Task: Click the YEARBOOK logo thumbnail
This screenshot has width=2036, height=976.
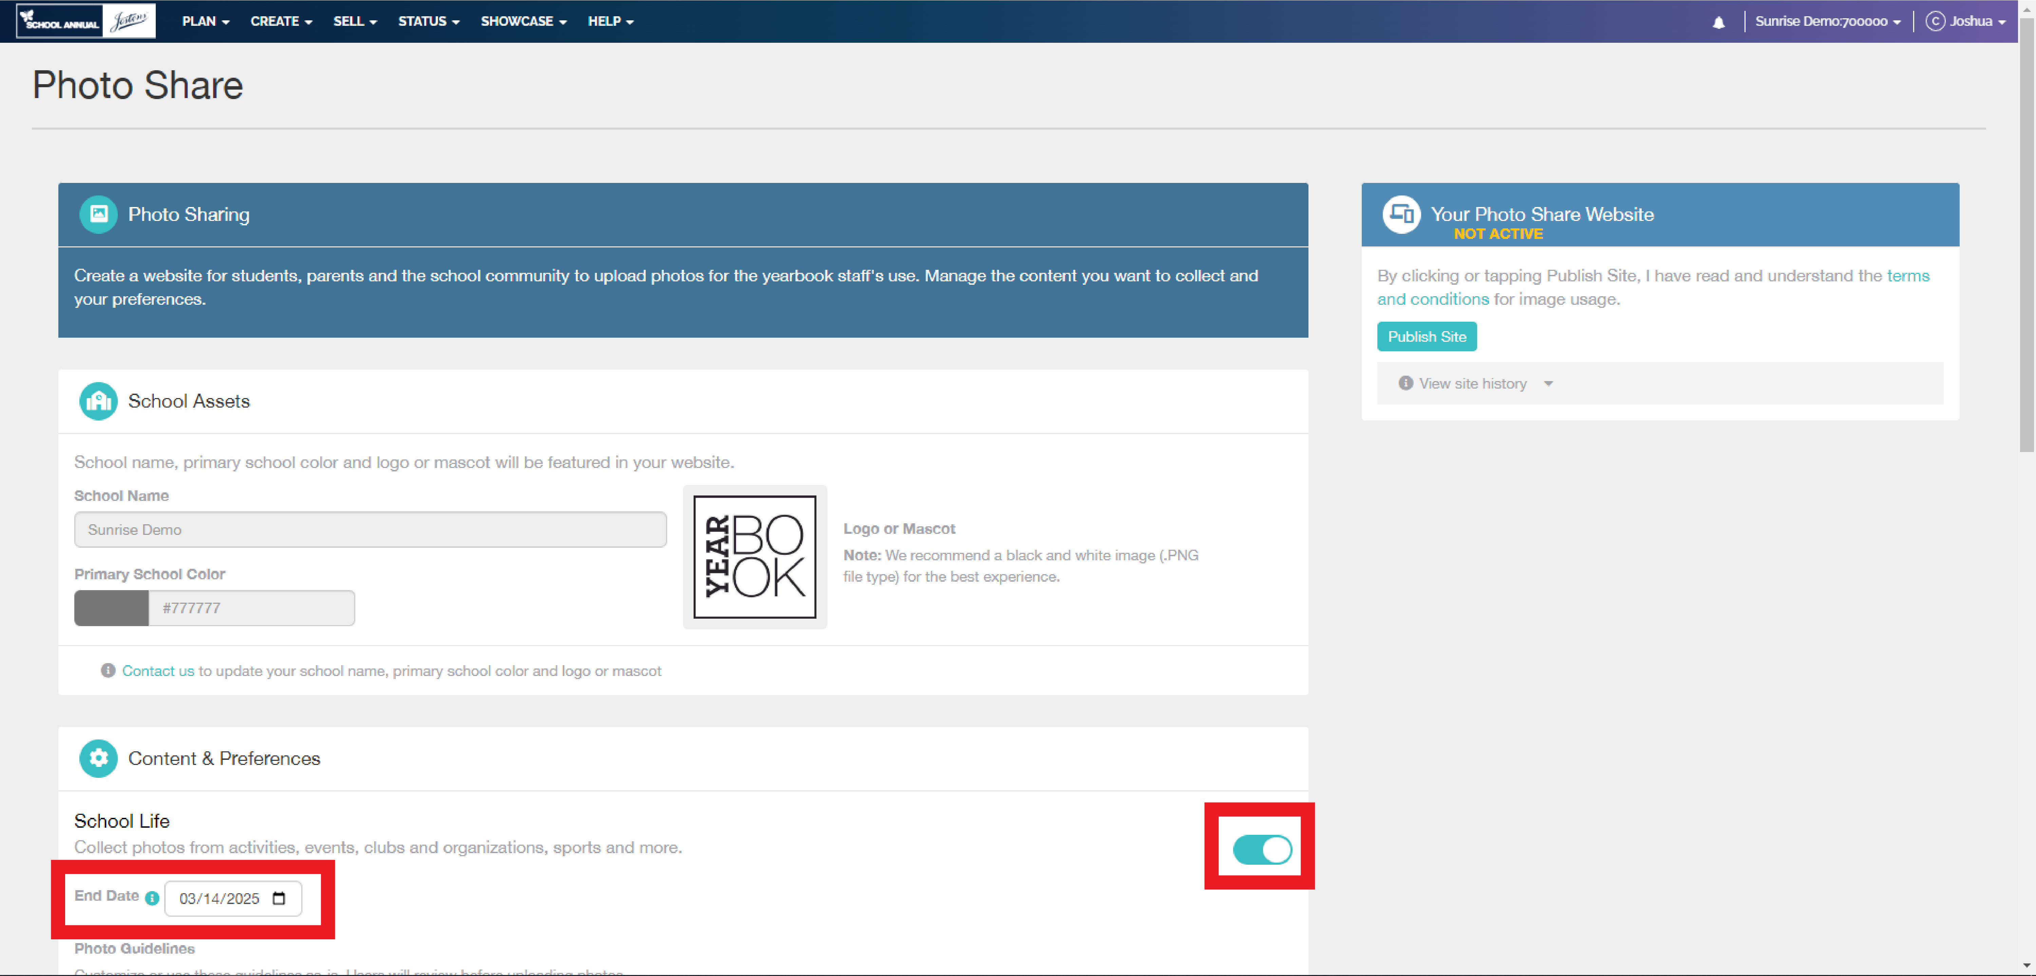Action: 755,557
